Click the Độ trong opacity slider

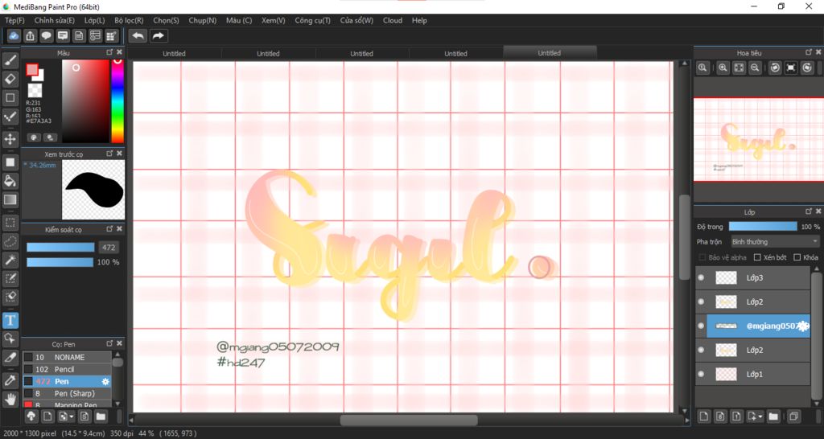click(x=763, y=226)
